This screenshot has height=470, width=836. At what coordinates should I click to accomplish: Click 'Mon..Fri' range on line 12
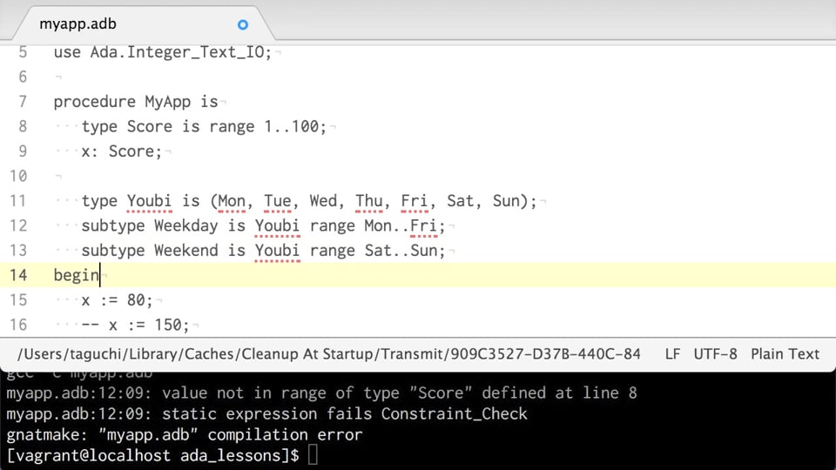point(401,225)
